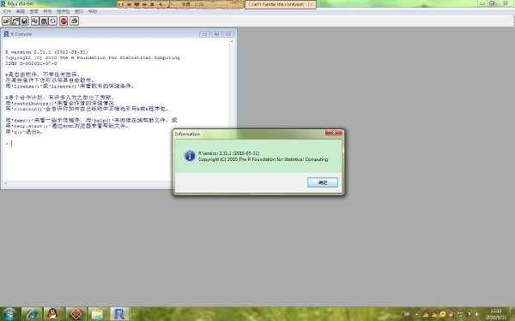Image resolution: width=515 pixels, height=321 pixels.
Task: Click the Copy and paste toolbar icon
Action: (53, 21)
